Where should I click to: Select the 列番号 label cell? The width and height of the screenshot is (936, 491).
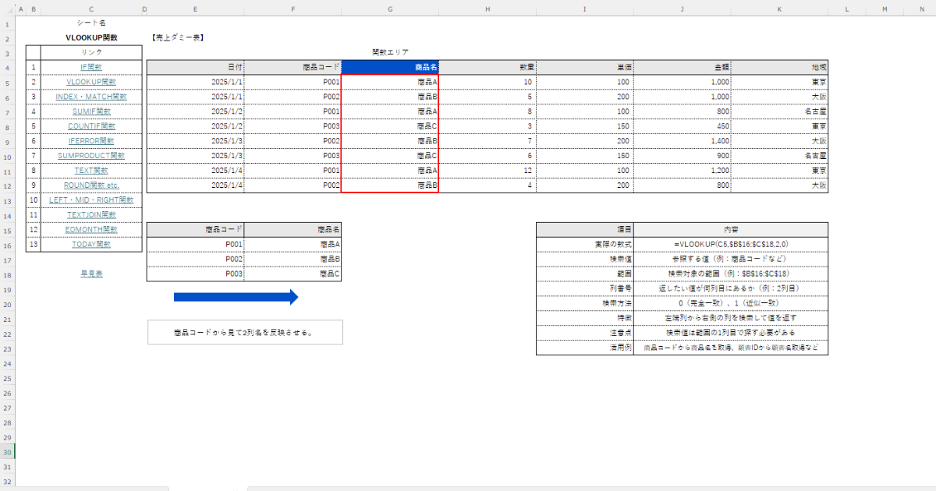coord(584,288)
